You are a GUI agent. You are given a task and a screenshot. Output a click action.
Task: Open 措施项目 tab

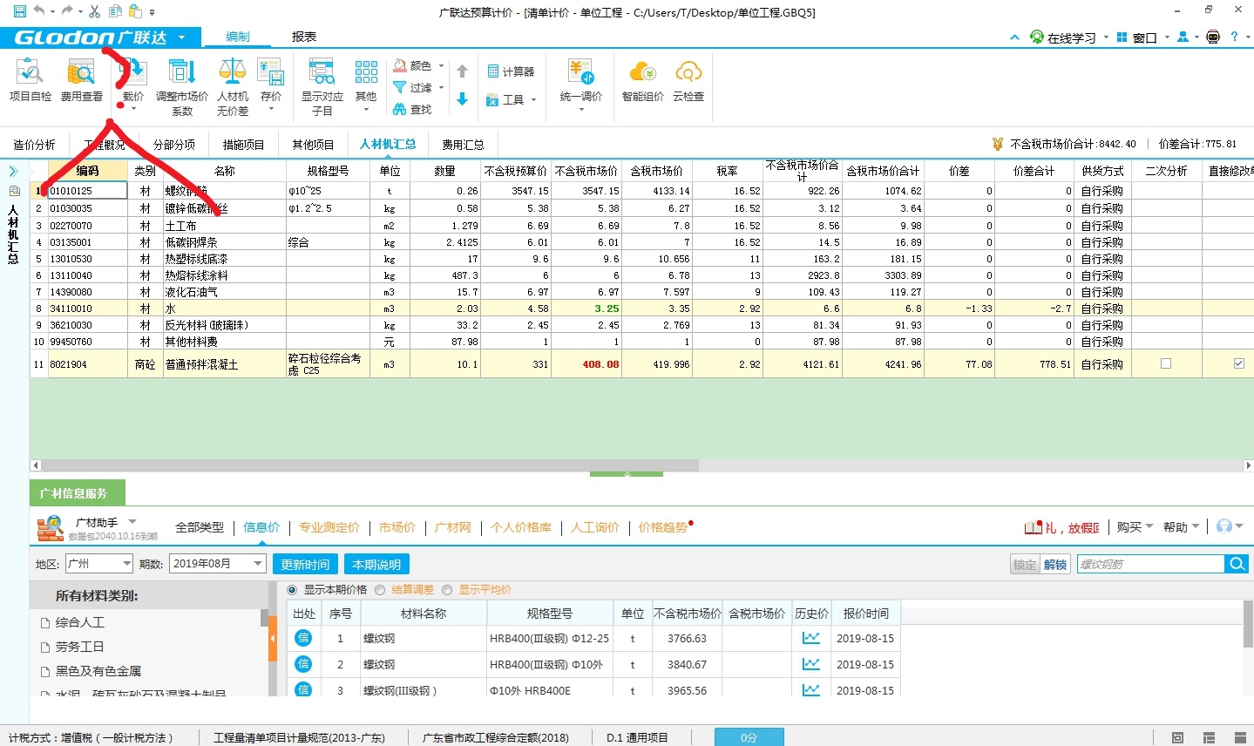(243, 145)
